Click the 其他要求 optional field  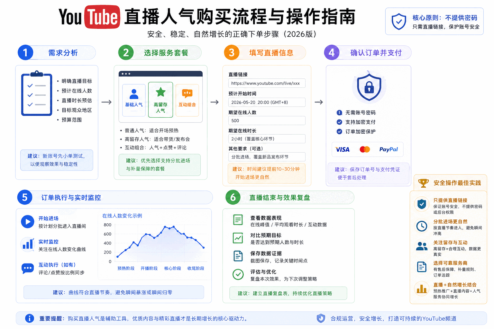tap(267, 157)
